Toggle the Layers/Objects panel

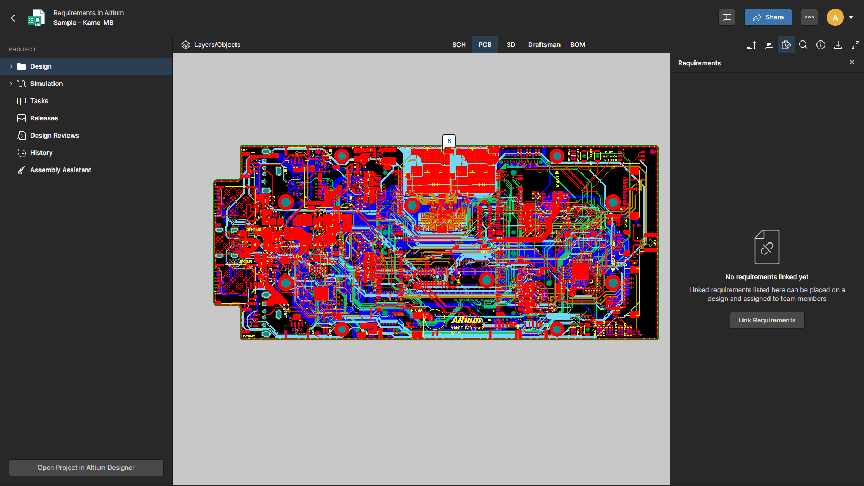[x=211, y=45]
